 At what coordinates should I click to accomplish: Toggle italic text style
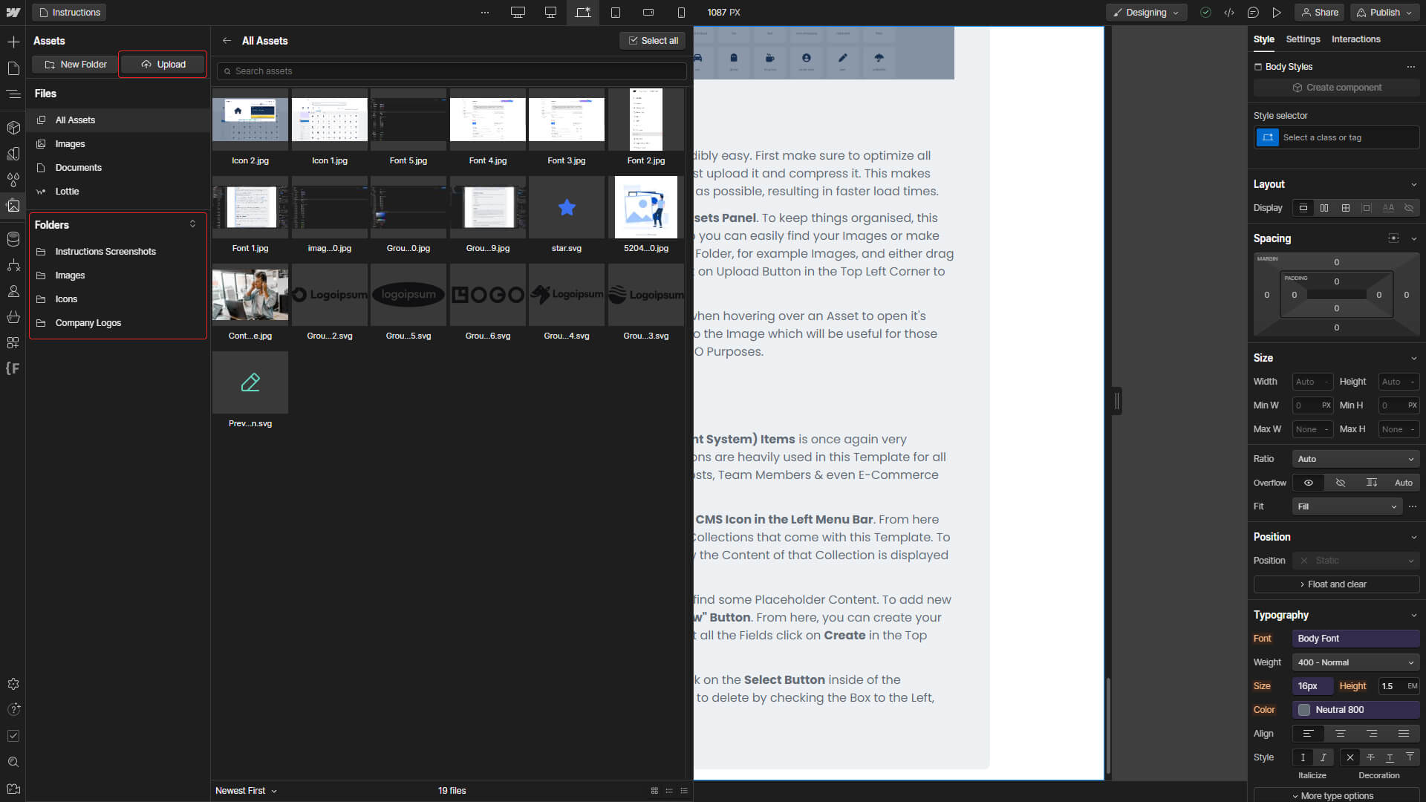click(x=1323, y=757)
